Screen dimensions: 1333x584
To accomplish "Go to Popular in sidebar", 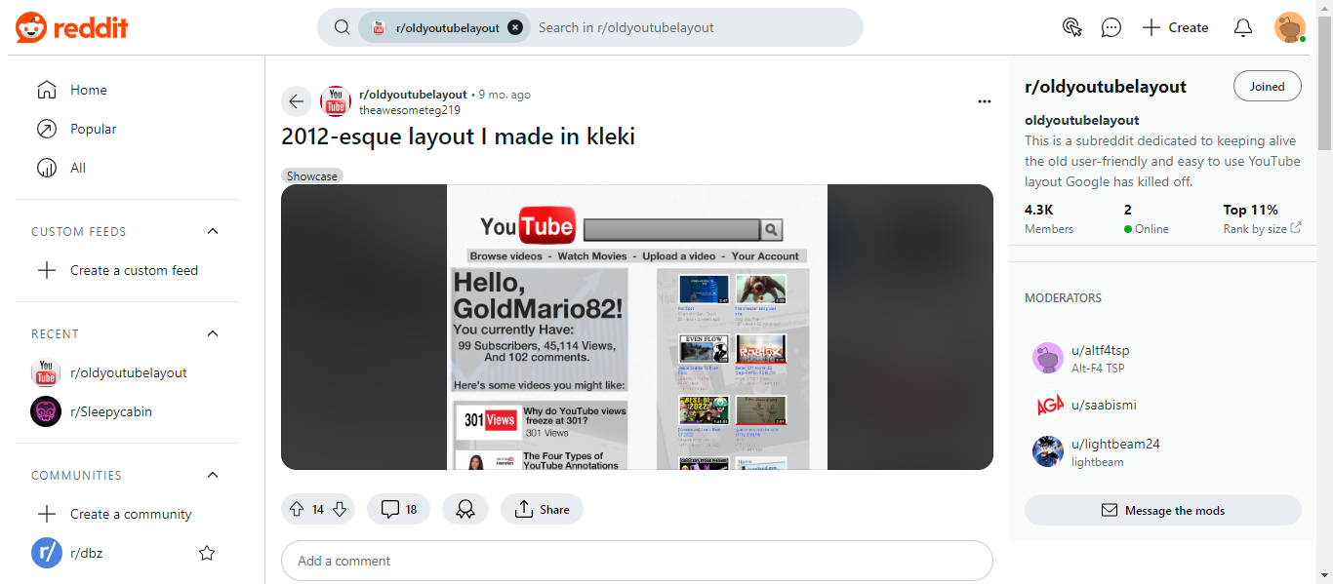I will click(93, 129).
